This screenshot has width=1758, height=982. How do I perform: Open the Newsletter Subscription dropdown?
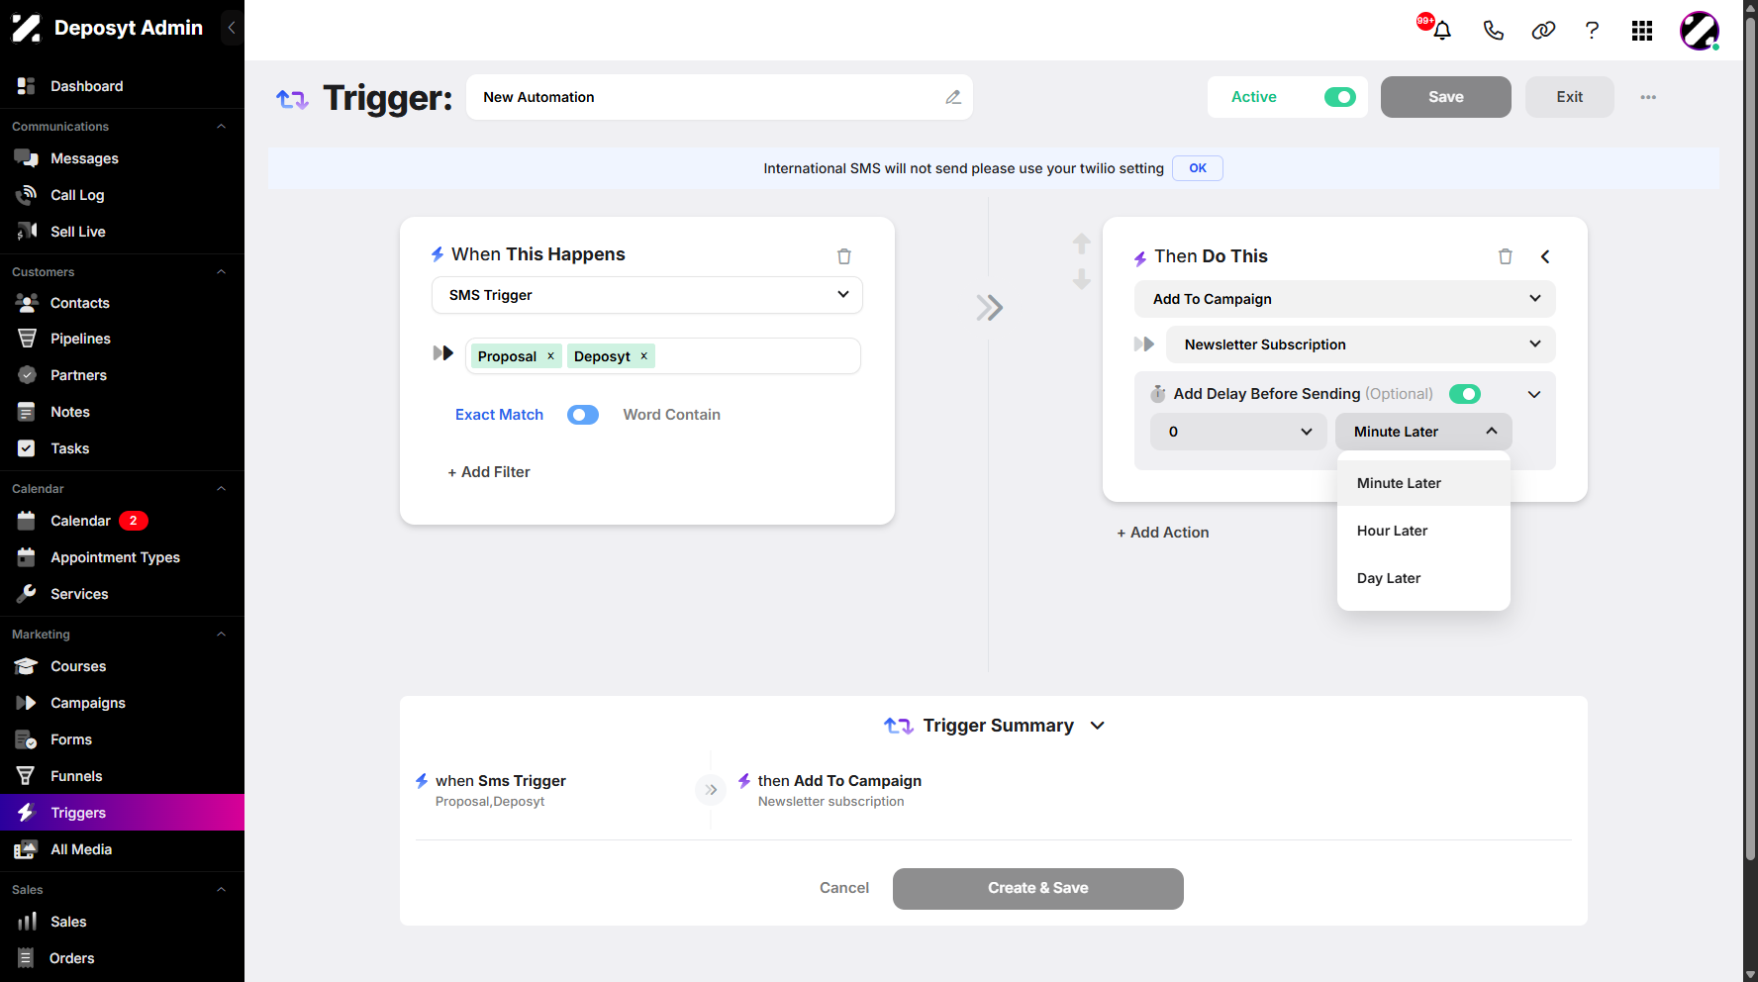[1361, 344]
